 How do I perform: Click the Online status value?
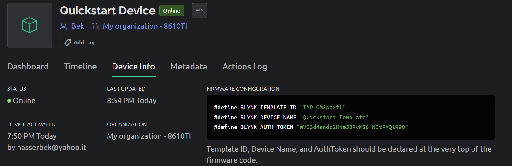(24, 101)
